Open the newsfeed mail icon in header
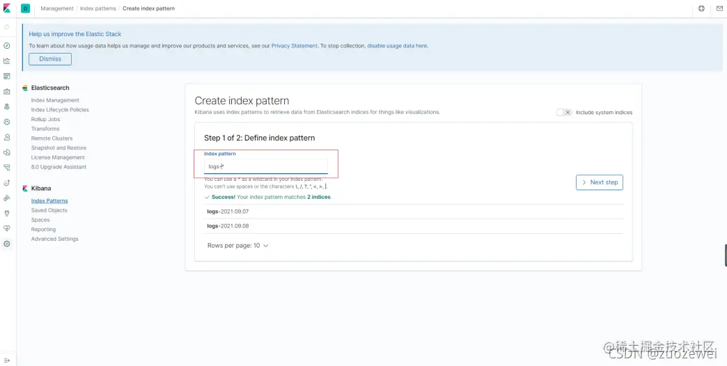The width and height of the screenshot is (727, 366). tap(719, 8)
